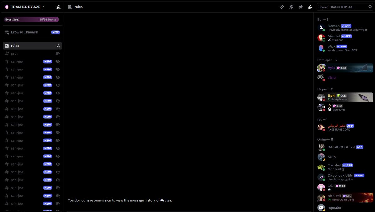Click the misa tag beside ":(" member

pos(337,106)
